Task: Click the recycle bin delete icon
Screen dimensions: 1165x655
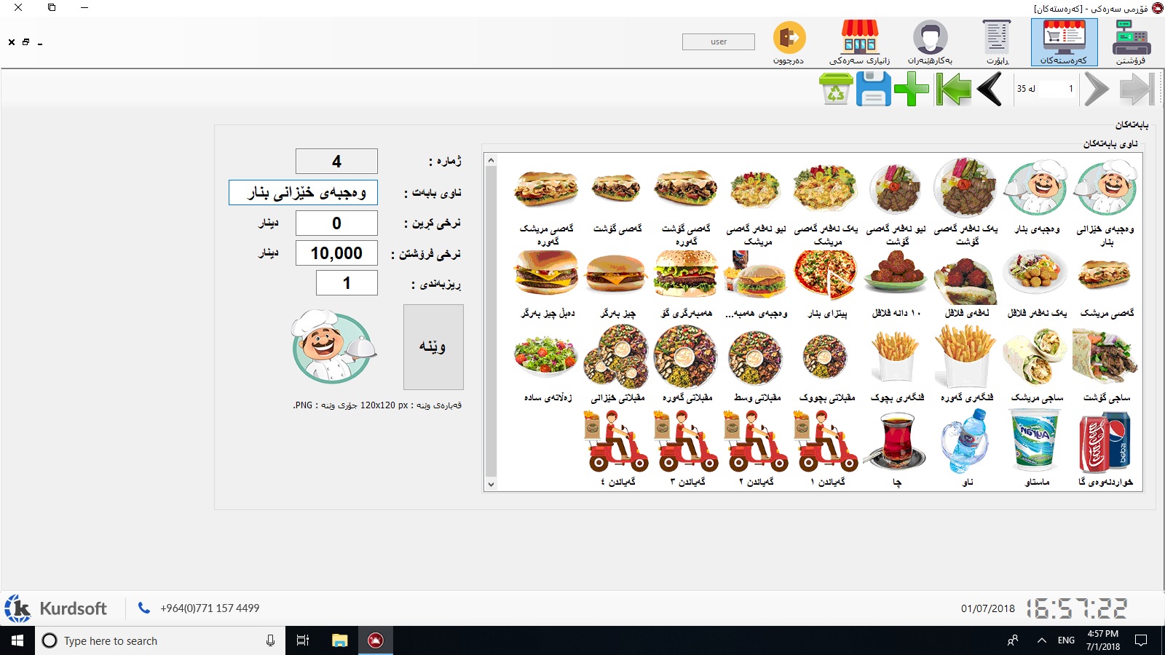Action: click(x=836, y=90)
